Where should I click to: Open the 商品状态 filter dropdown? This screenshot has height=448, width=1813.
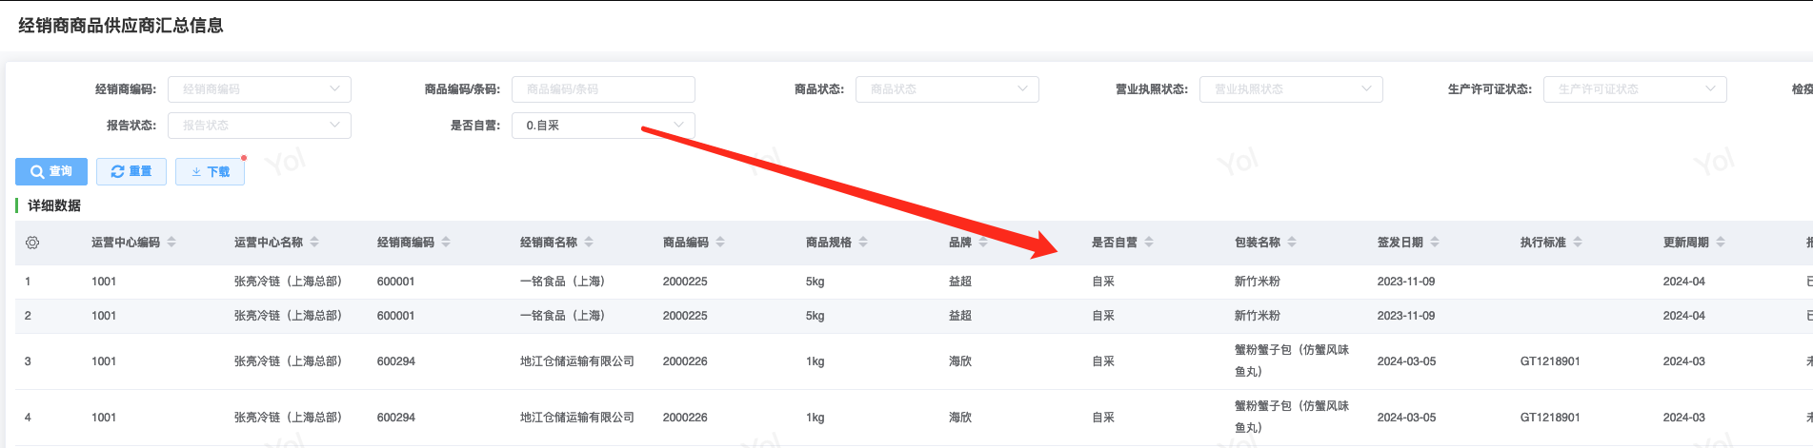pyautogui.click(x=947, y=89)
